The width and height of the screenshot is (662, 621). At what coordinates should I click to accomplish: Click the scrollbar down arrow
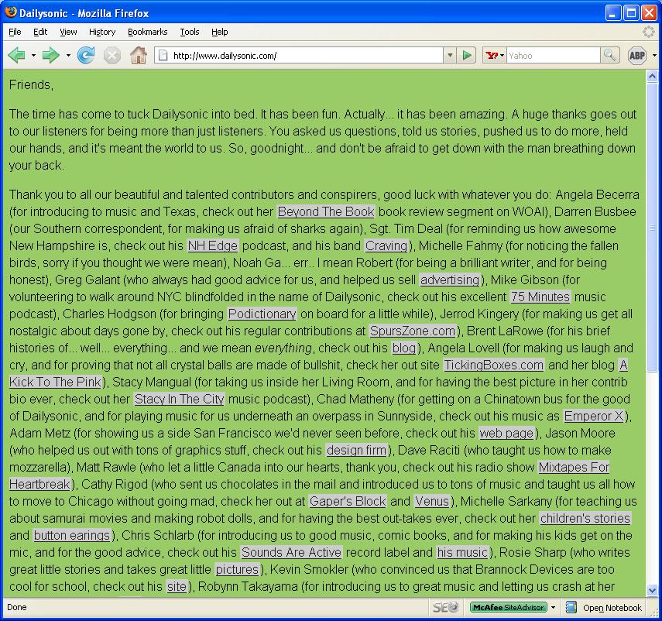(x=652, y=590)
